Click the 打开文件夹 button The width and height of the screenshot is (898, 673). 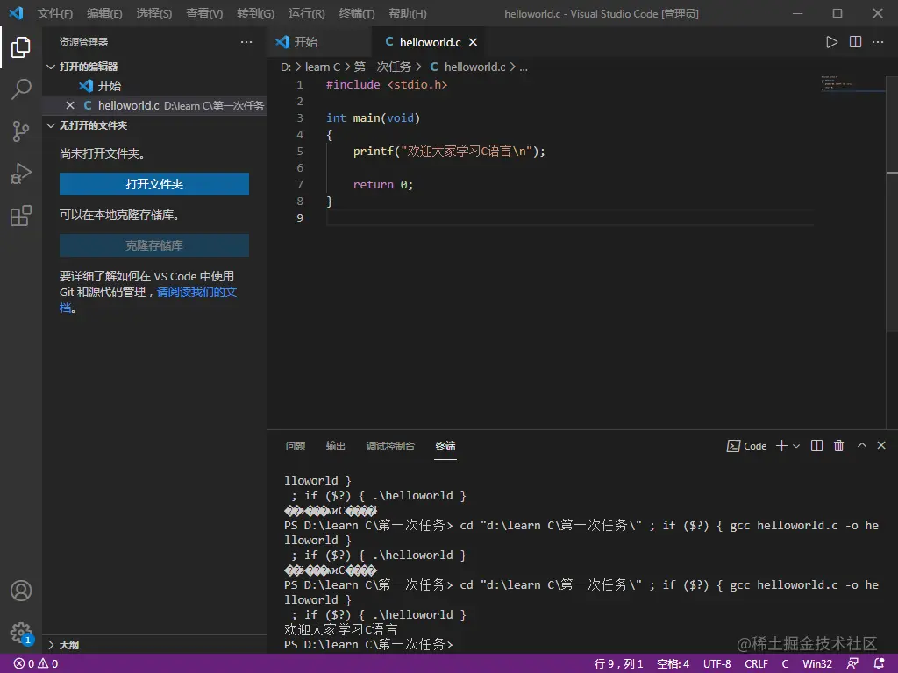[154, 184]
